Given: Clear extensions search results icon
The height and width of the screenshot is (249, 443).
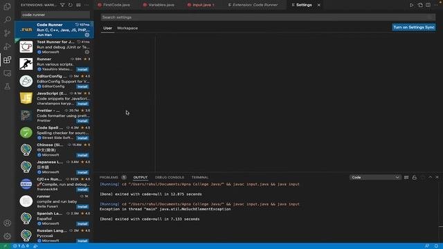Looking at the screenshot, I should click(x=78, y=5).
